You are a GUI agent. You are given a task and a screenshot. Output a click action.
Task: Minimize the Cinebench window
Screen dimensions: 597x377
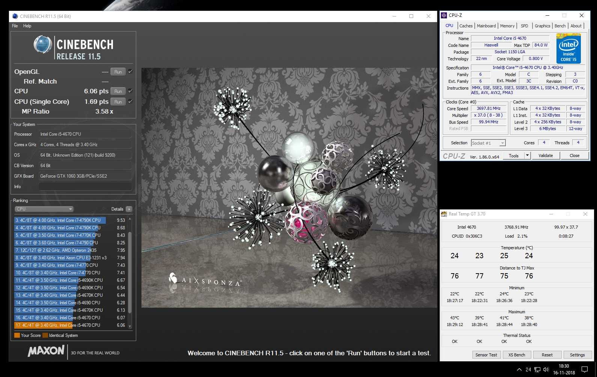click(x=394, y=16)
